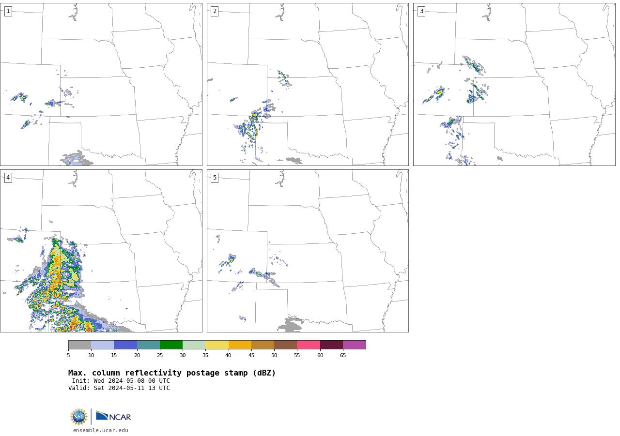Click the panel label number 3

[x=421, y=11]
